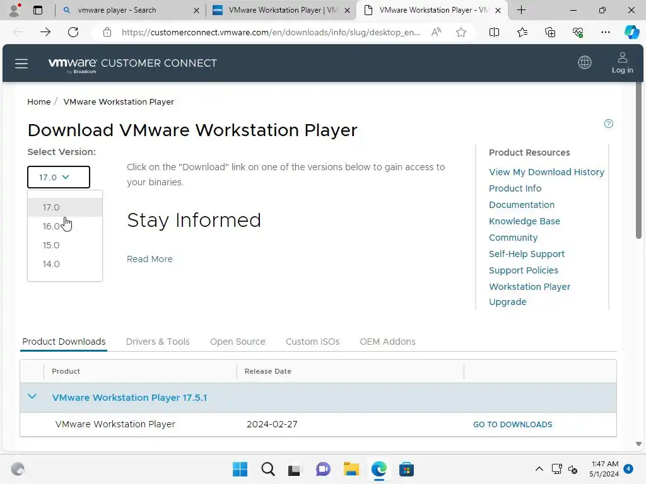Click VMware Workstation Player 17.5.1 title link
Viewport: 646px width, 484px height.
pos(129,398)
